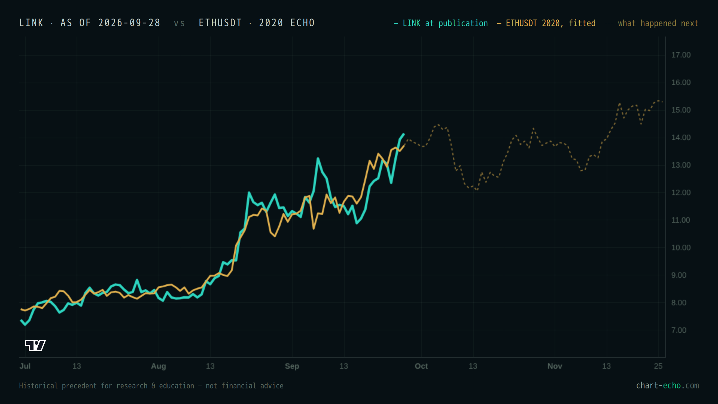Click the 7.00 price axis label
Viewport: 718px width, 404px height.
pos(679,330)
